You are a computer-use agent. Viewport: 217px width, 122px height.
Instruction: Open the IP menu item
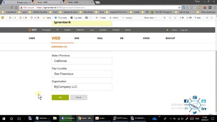pyautogui.click(x=57, y=30)
